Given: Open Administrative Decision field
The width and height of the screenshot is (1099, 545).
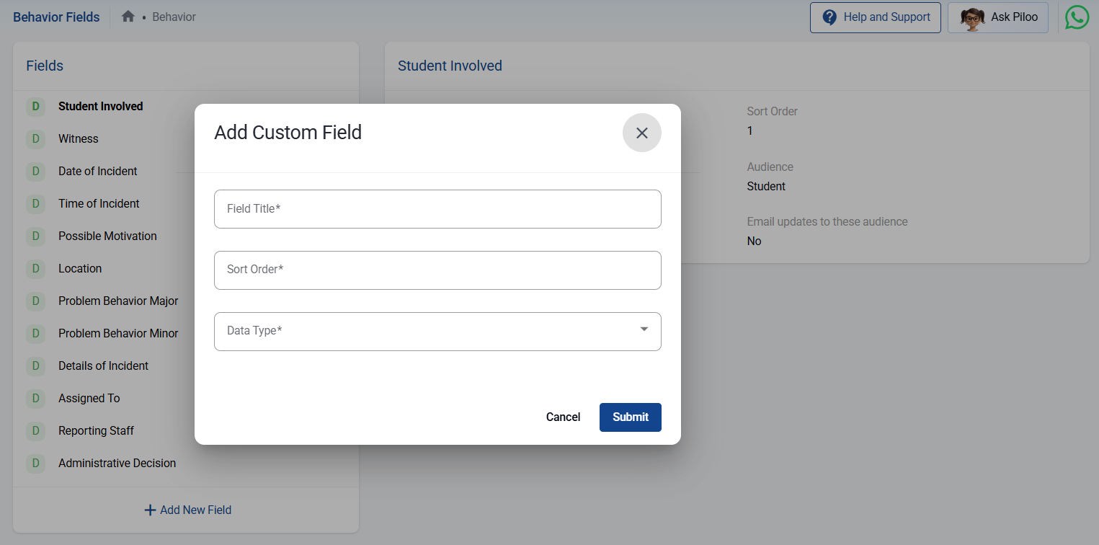Looking at the screenshot, I should click(117, 464).
